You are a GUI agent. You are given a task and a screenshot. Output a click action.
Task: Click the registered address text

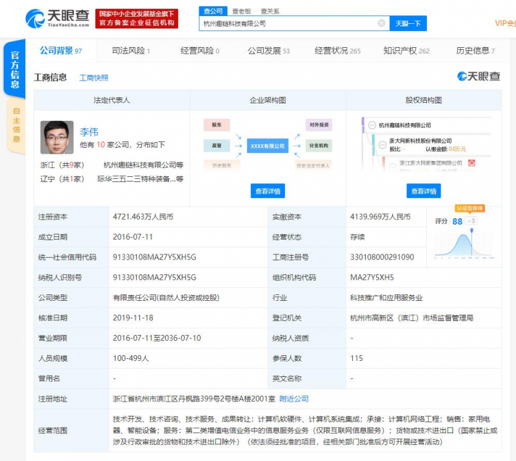[194, 399]
